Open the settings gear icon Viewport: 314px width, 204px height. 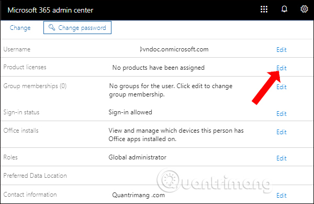coord(304,9)
